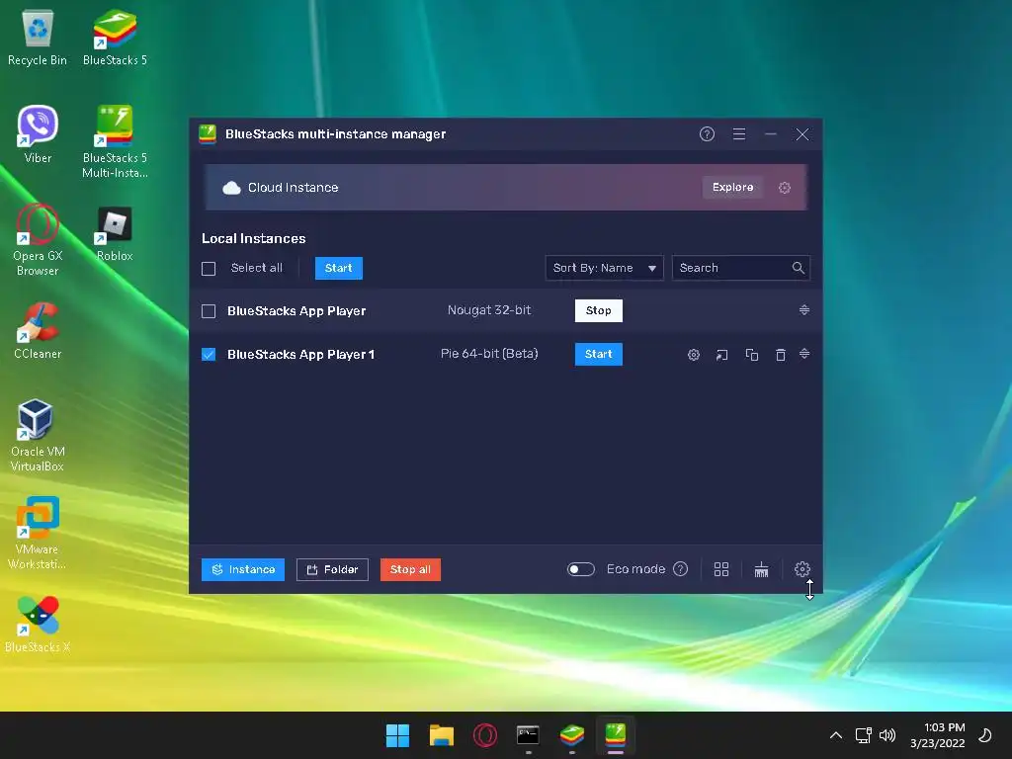
Task: Open the Sort By: Name dropdown
Action: point(604,268)
